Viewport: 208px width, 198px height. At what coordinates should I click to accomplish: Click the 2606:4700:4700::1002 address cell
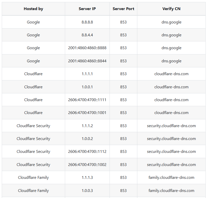tap(87, 165)
